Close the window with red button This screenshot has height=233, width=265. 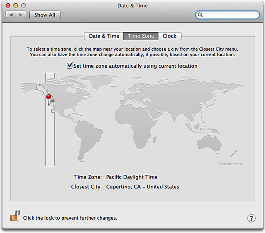point(8,5)
